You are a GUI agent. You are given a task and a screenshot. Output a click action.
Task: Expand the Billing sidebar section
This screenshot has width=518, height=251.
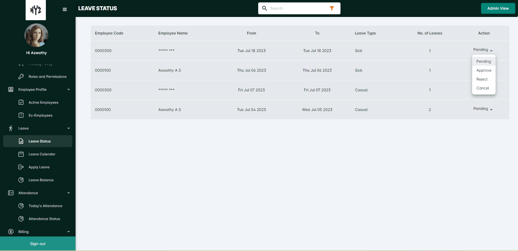point(69,232)
